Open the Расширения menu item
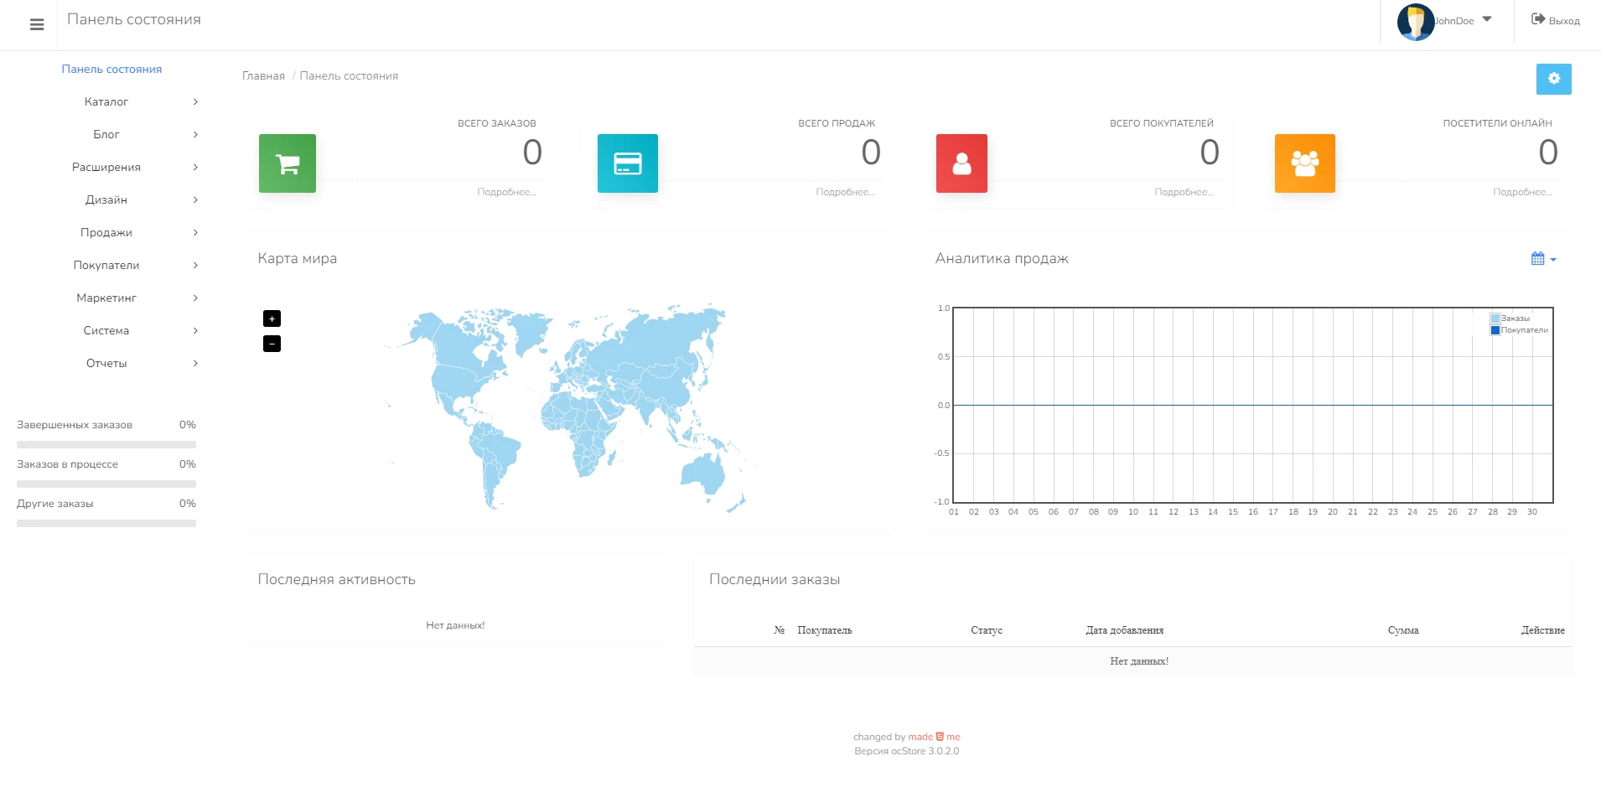1601x787 pixels. pos(106,167)
